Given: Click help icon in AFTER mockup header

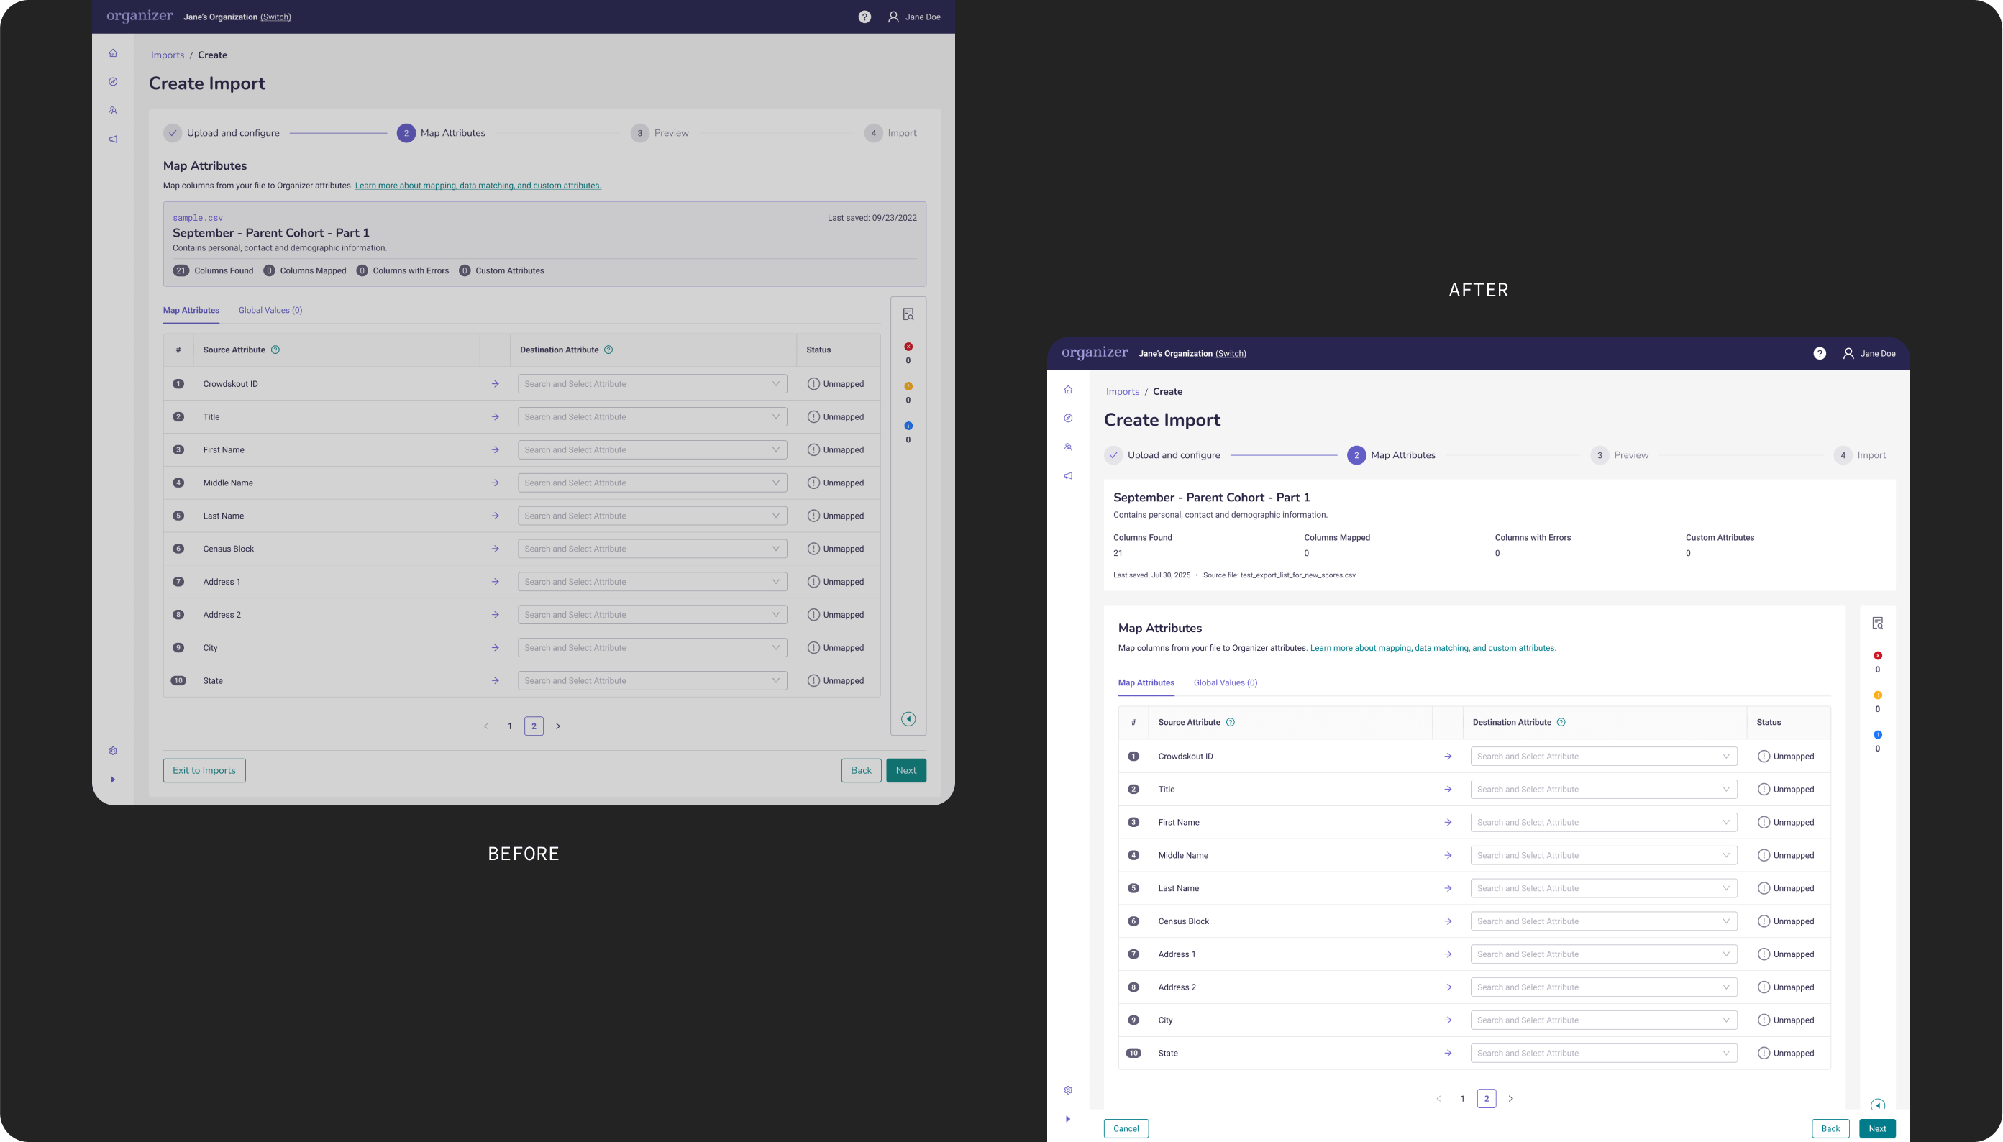Looking at the screenshot, I should pos(1820,354).
